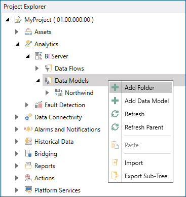This screenshot has width=186, height=197.
Task: Select the Bridging tree label
Action: coord(46,154)
